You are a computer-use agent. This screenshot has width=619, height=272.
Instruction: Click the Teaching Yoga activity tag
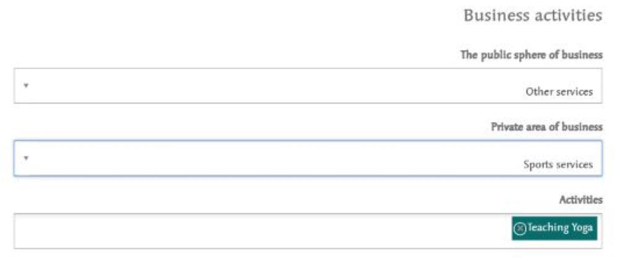pyautogui.click(x=554, y=228)
